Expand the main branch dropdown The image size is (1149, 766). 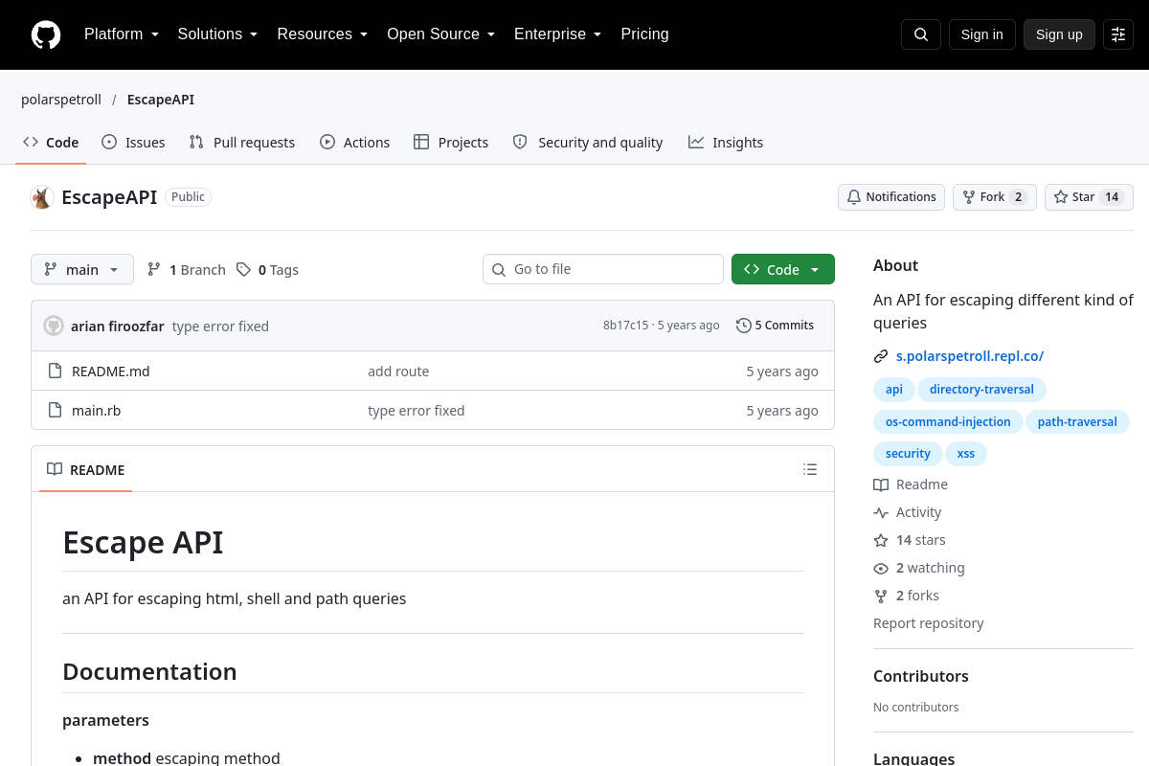(82, 269)
